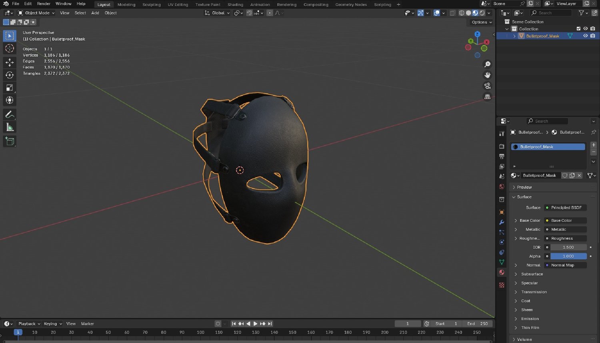Image resolution: width=600 pixels, height=343 pixels.
Task: Uncheck the Collection exclude checkbox
Action: coord(578,29)
